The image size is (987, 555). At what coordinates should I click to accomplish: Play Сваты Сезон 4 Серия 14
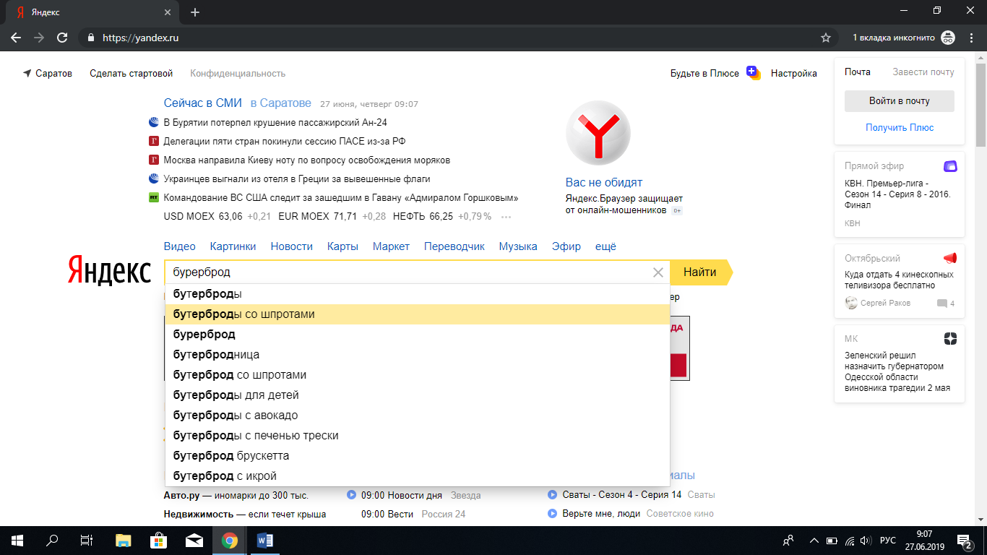[x=553, y=495]
